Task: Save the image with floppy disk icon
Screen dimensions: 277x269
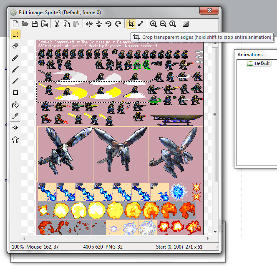Action: coord(35,24)
